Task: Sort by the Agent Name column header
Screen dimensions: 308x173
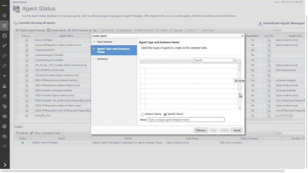Action: tap(66, 36)
